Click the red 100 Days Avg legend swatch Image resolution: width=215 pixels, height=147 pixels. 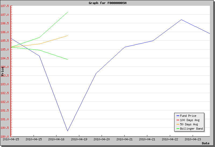click(178, 120)
